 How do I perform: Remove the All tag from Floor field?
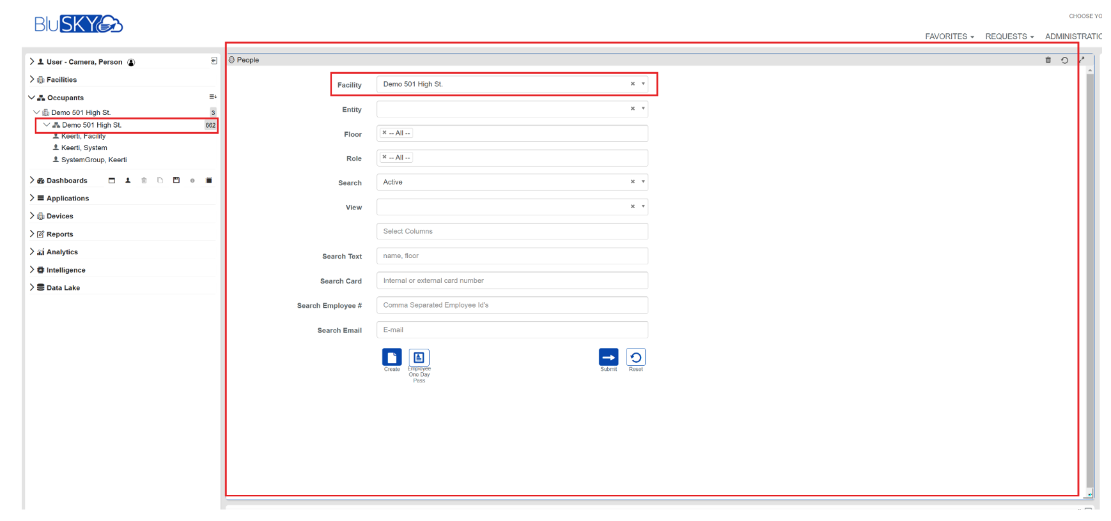[384, 133]
